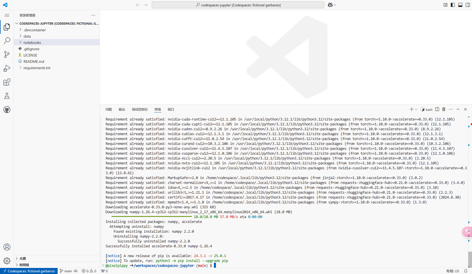Open the hamburger application menu

click(x=7, y=15)
